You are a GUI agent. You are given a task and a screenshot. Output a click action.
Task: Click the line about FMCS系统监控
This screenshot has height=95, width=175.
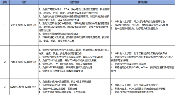(65, 67)
